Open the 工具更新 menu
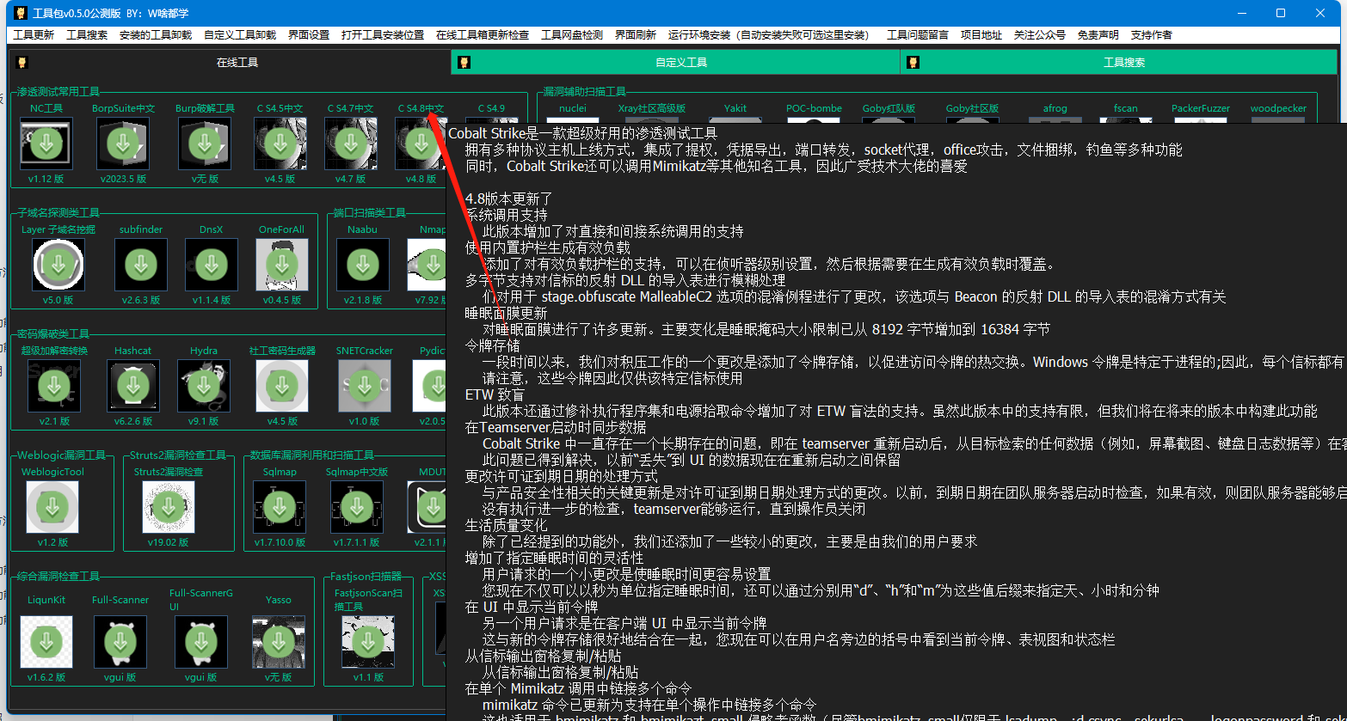 [x=34, y=35]
